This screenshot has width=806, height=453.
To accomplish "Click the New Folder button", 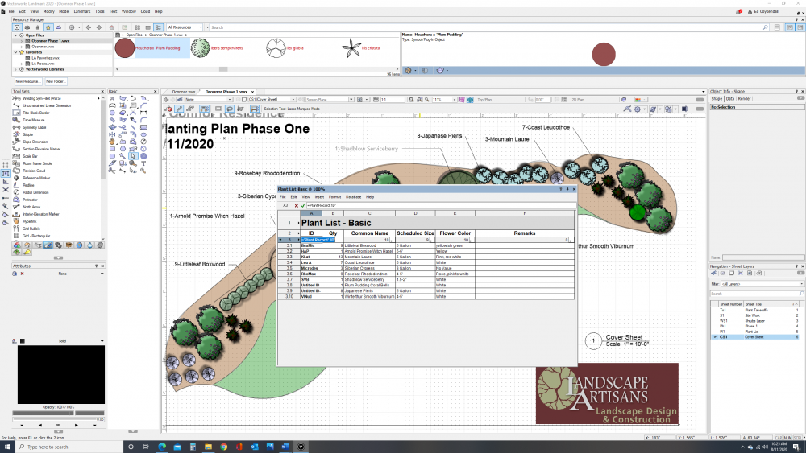I will [x=56, y=81].
